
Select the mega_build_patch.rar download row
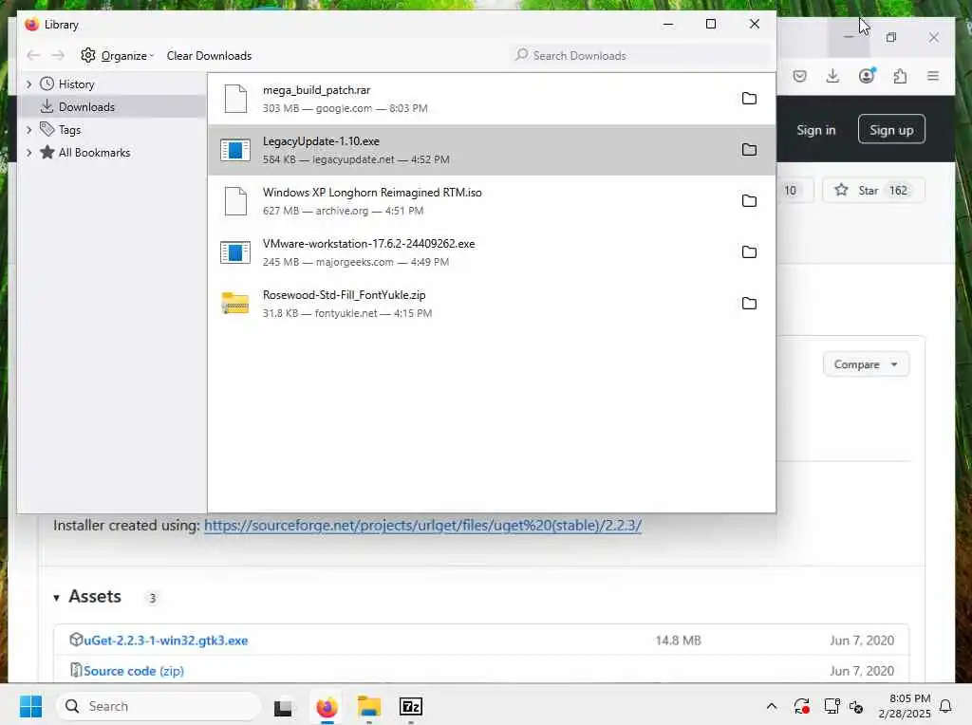tap(492, 99)
